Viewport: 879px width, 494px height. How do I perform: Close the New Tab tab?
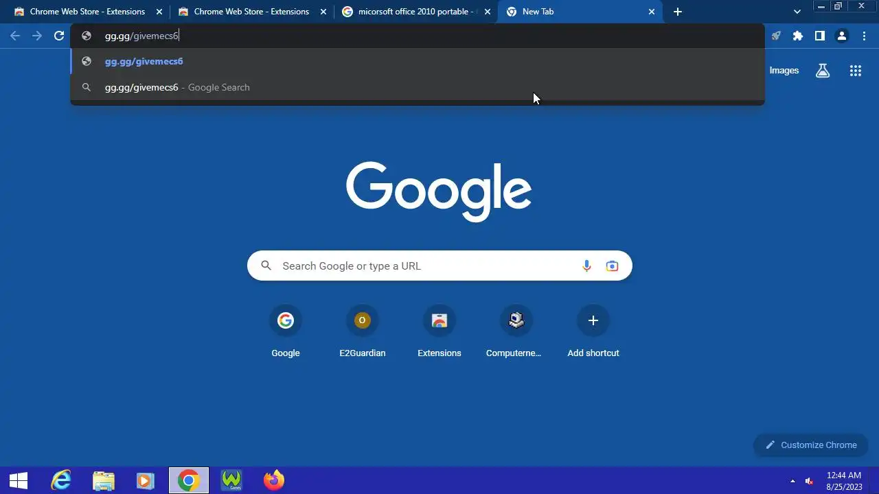[x=652, y=12]
